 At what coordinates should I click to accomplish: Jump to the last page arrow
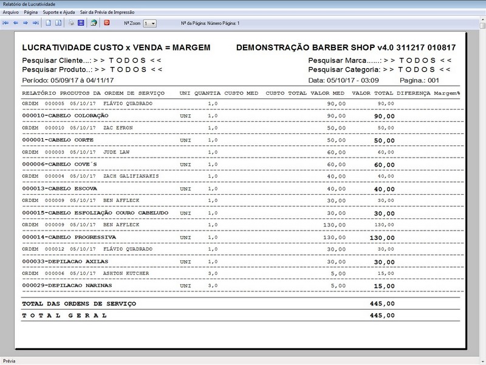point(35,23)
